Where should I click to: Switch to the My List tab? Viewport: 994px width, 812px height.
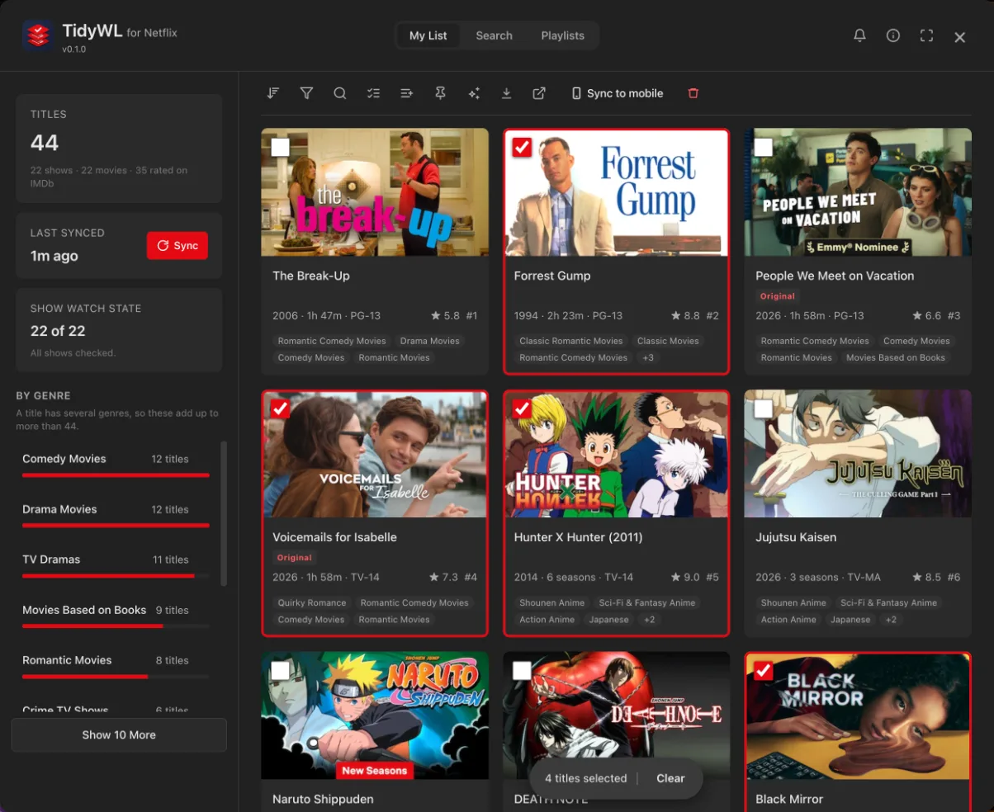(x=428, y=35)
